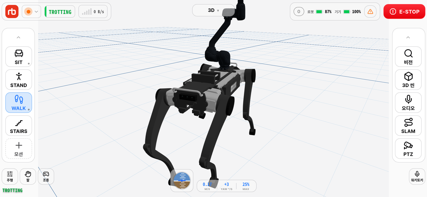Open the SLAM route mapping tool
The width and height of the screenshot is (427, 197).
click(408, 126)
